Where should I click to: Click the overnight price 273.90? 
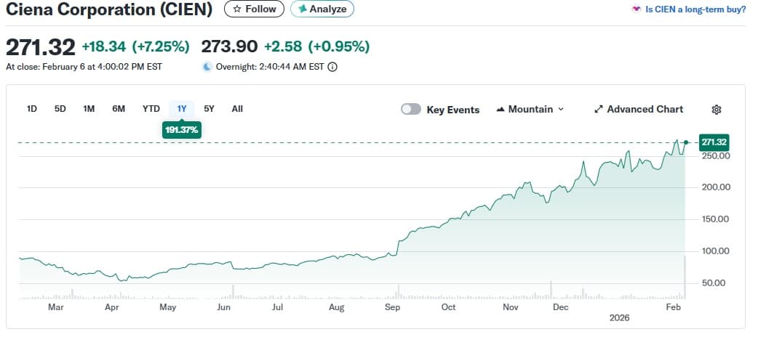point(229,46)
